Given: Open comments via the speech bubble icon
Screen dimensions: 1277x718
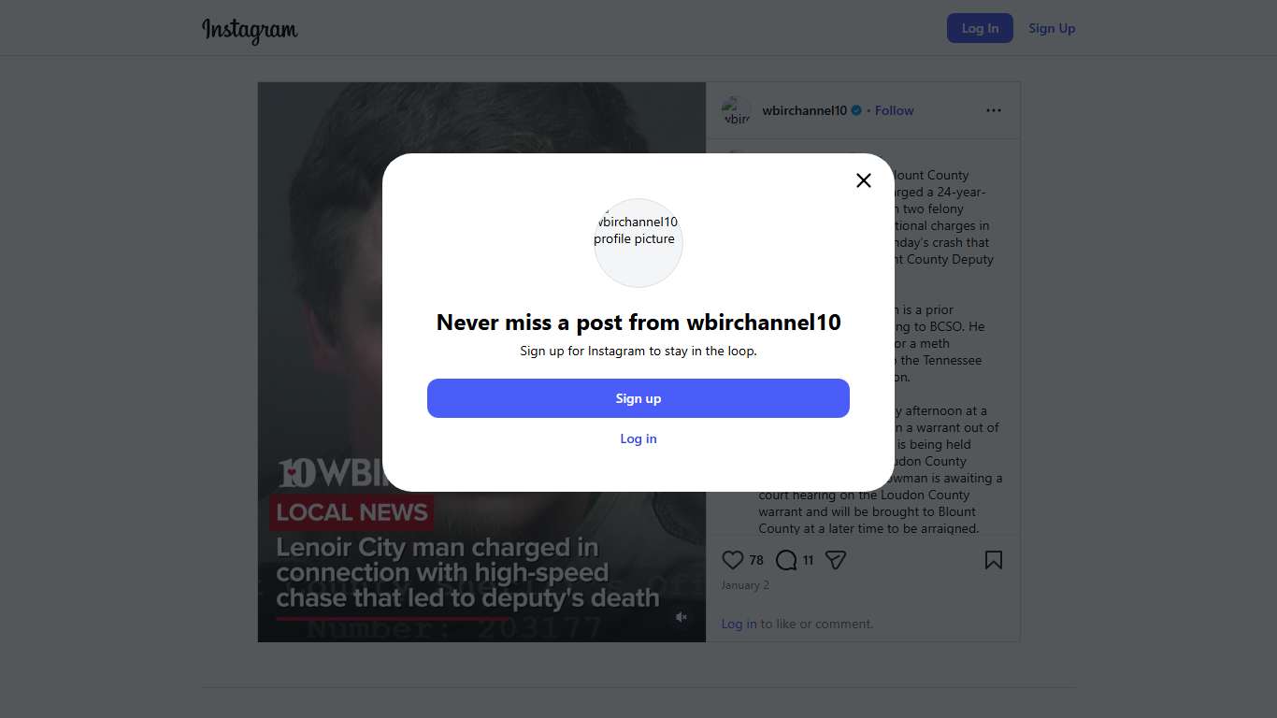Looking at the screenshot, I should (786, 560).
